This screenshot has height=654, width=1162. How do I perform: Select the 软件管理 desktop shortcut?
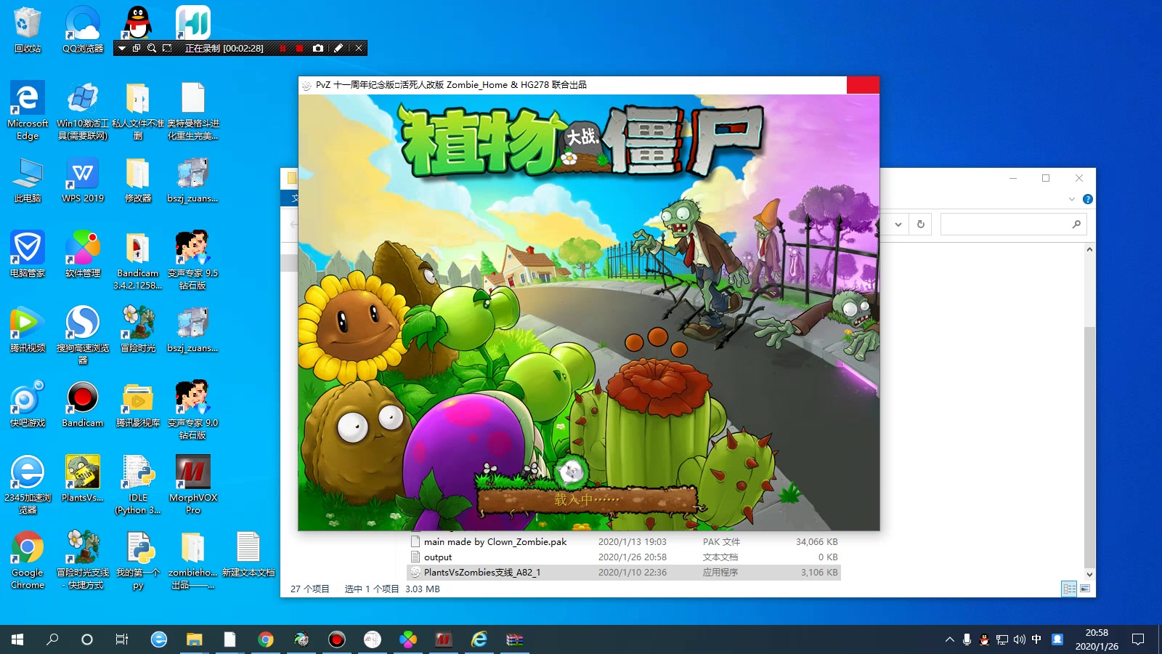[x=83, y=254]
